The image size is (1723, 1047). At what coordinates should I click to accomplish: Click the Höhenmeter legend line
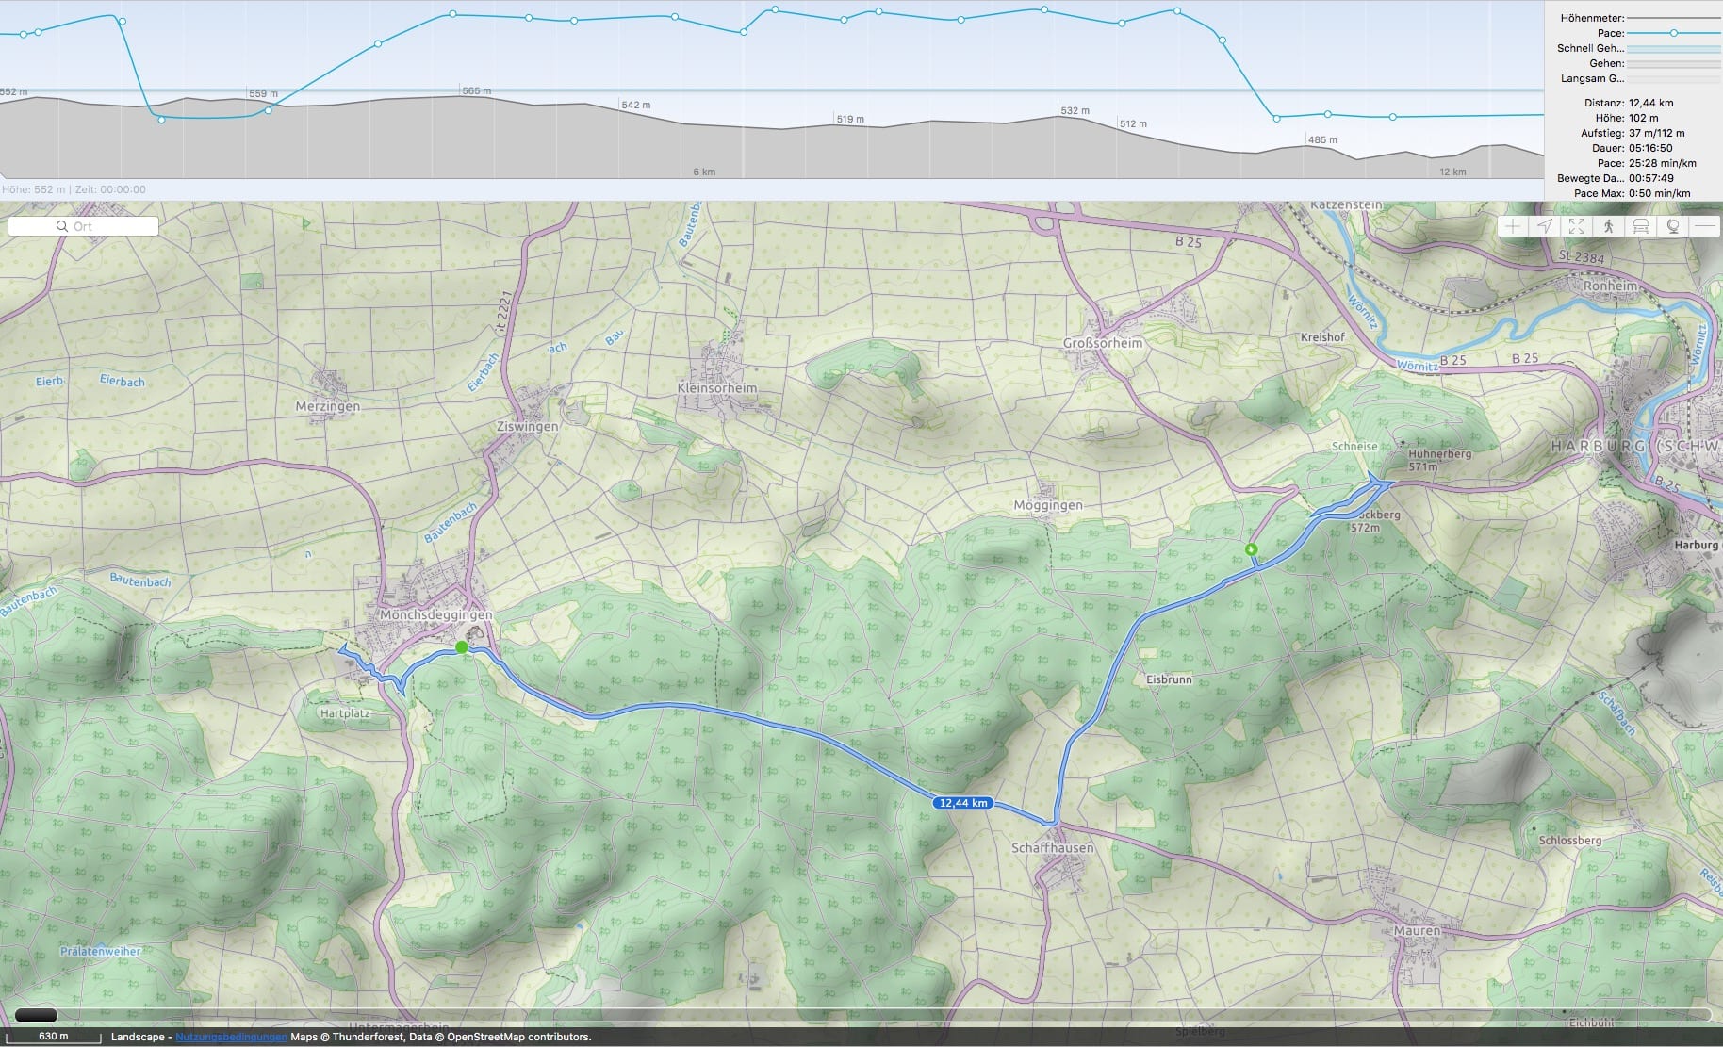point(1673,18)
